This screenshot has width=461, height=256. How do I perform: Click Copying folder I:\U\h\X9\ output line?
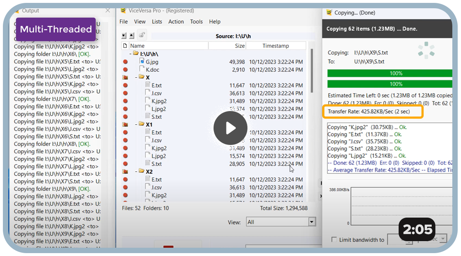(52, 189)
